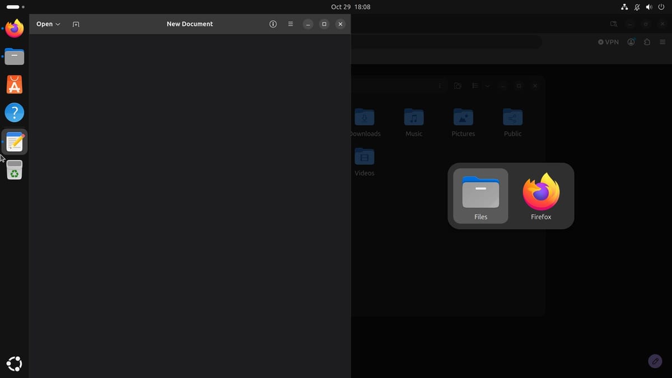Click the volume icon in top bar
Screen dimensions: 672x378
coord(649,7)
